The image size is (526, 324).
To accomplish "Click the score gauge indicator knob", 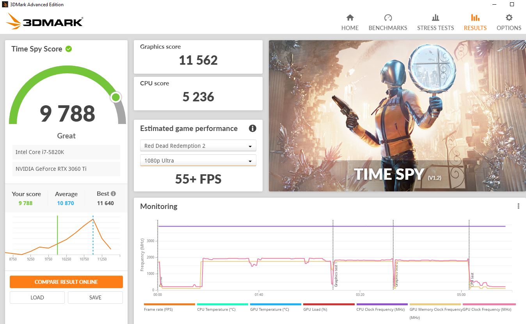I will tap(116, 97).
